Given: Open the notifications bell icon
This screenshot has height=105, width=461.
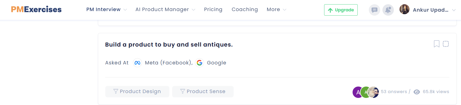Looking at the screenshot, I should tap(388, 10).
